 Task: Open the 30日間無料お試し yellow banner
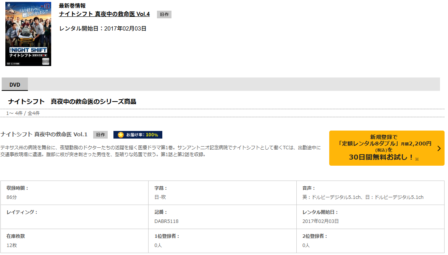(387, 148)
